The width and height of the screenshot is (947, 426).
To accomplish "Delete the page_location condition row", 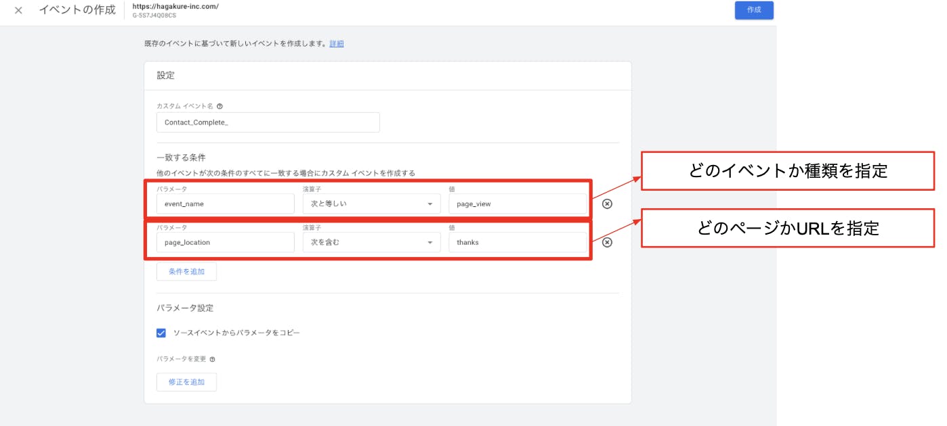I will [x=607, y=242].
